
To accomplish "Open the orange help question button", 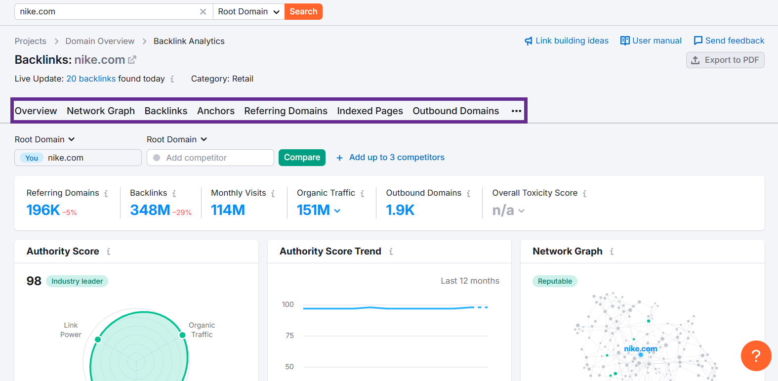I will pos(756,356).
